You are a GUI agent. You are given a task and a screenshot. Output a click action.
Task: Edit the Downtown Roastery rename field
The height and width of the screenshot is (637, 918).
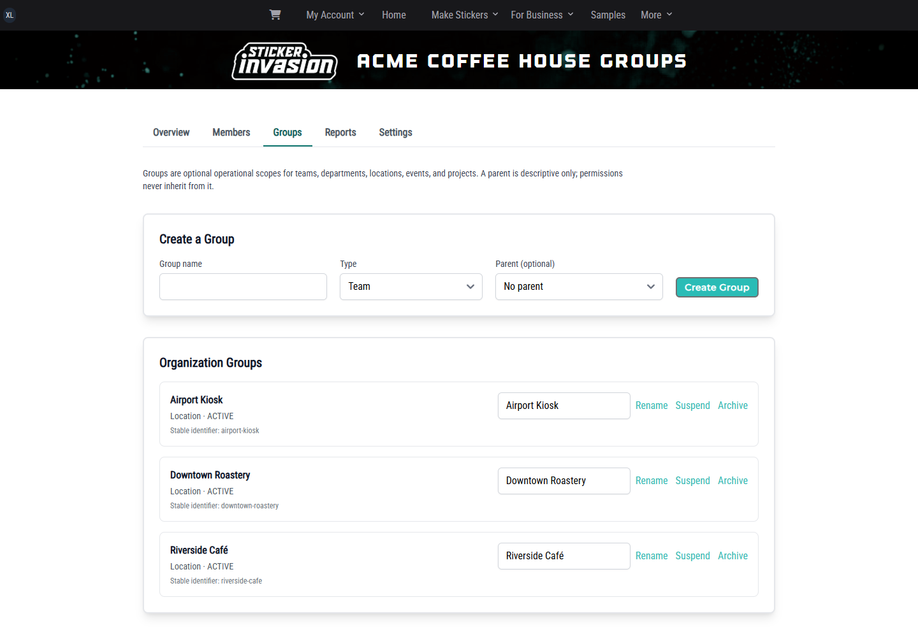click(x=564, y=481)
